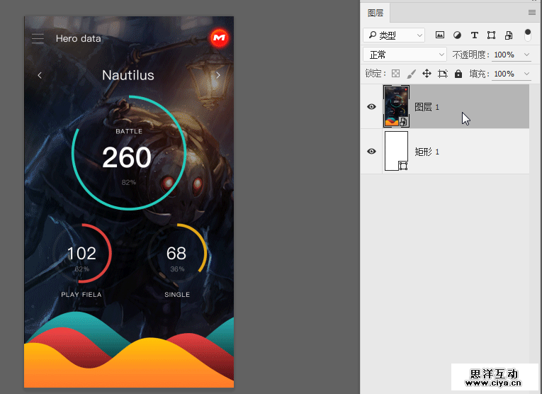
Task: Open the layers panel flyout menu
Action: coord(532,12)
